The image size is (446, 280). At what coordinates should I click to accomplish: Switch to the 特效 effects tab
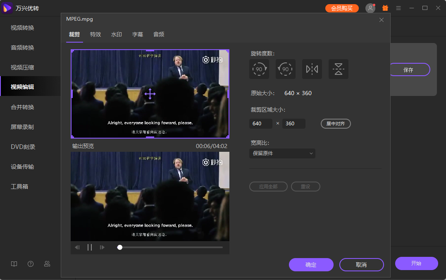point(95,34)
